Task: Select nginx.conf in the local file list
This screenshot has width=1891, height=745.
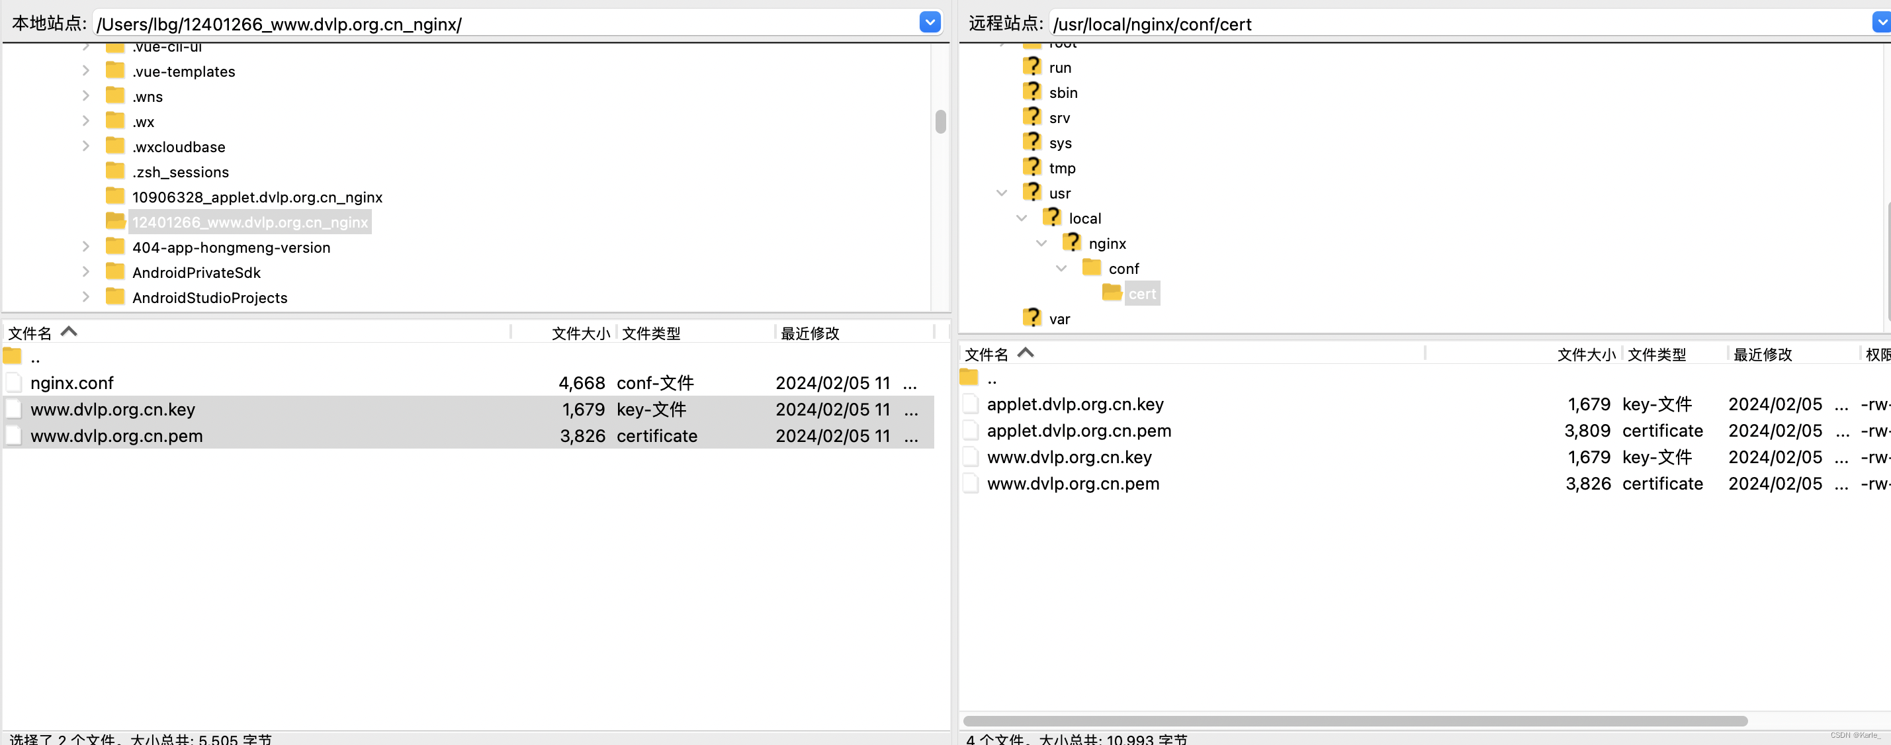Action: coord(468,382)
